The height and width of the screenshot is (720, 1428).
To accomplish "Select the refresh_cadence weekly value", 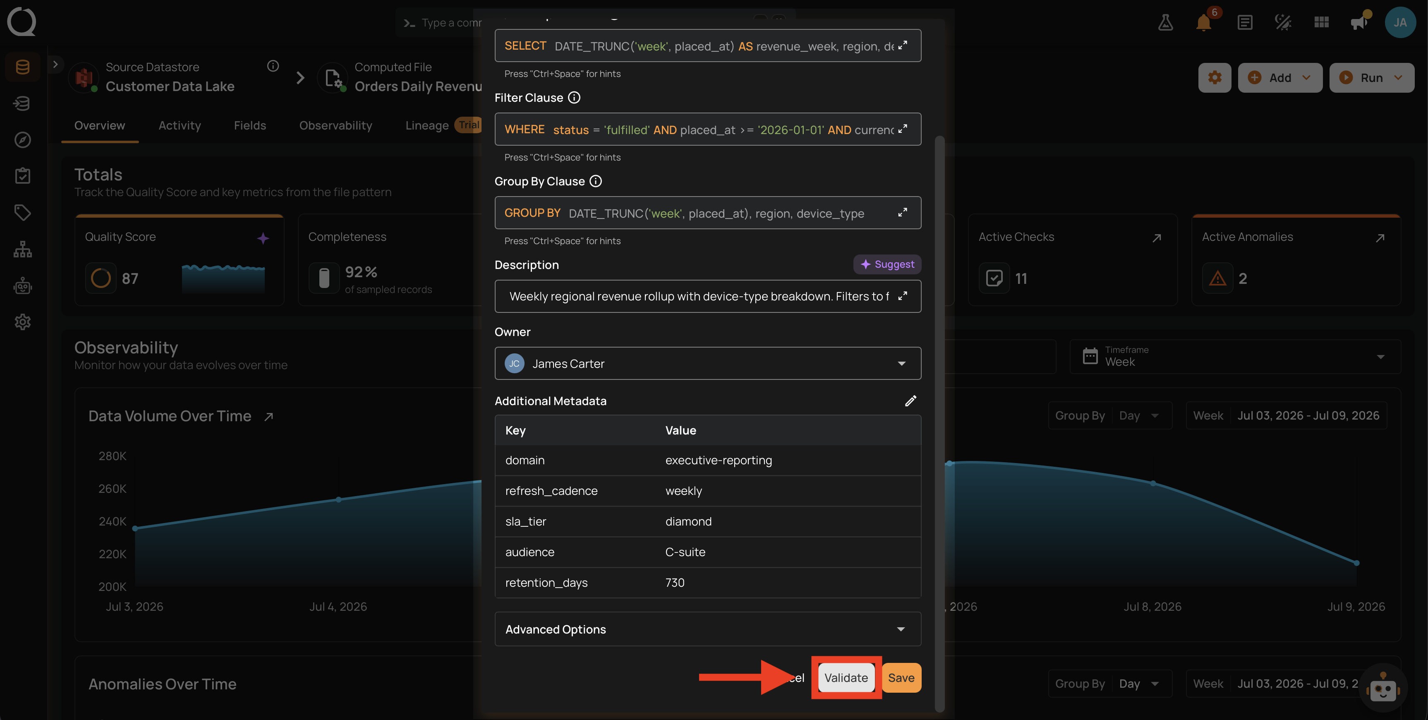I will pos(683,491).
